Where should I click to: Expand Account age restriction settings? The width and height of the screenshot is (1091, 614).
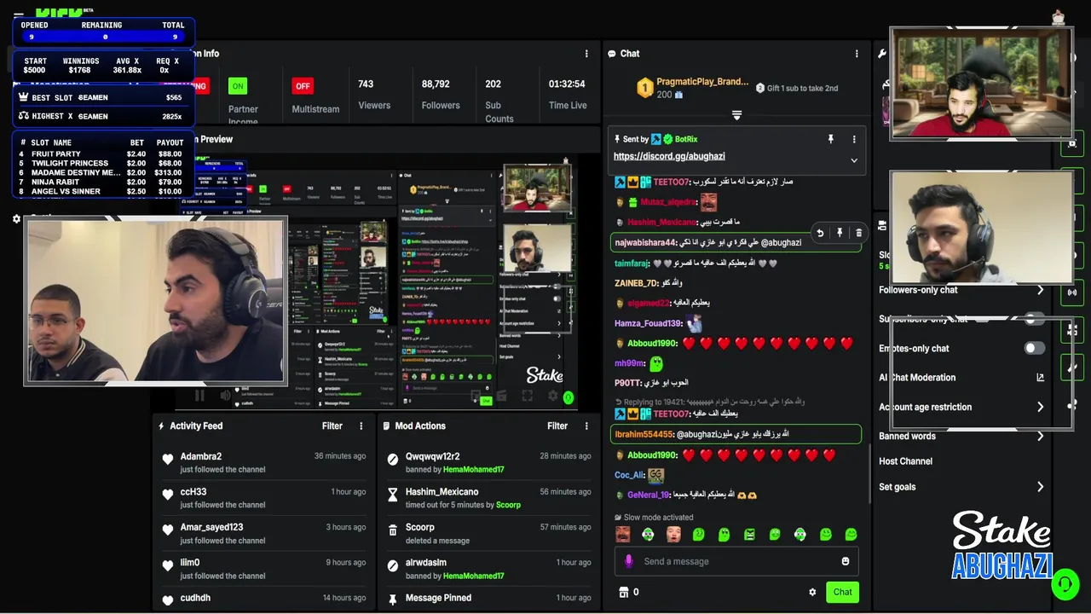tap(1040, 407)
